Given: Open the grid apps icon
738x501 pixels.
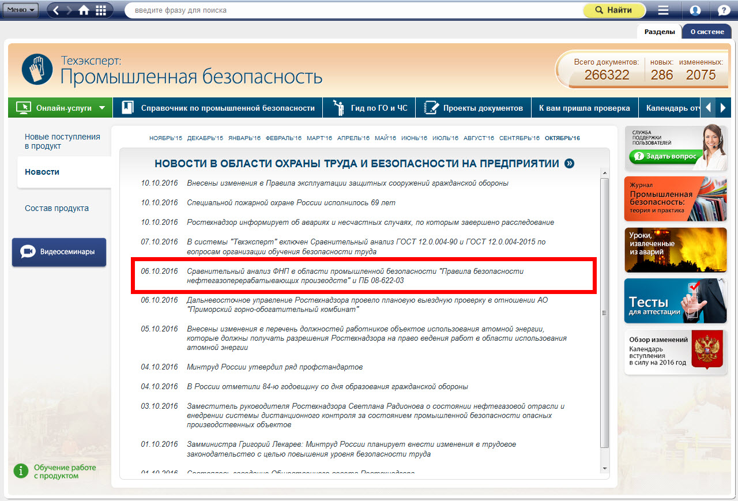Looking at the screenshot, I should tap(100, 10).
